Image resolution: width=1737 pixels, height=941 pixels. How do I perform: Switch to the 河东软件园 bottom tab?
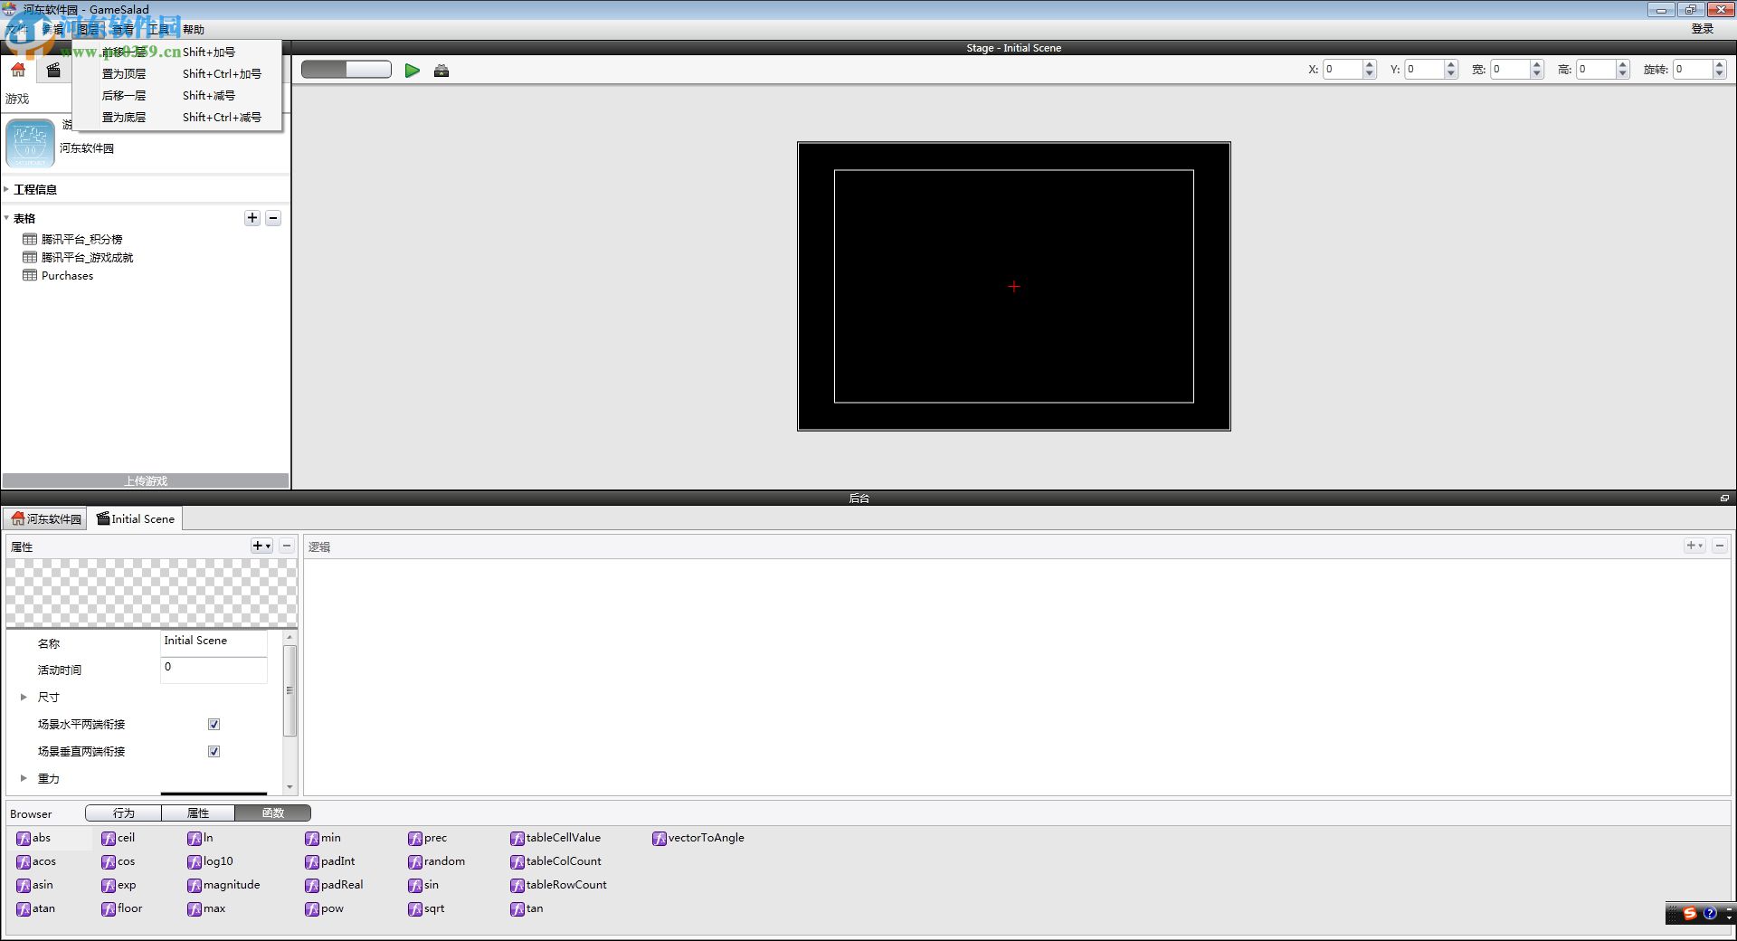45,518
